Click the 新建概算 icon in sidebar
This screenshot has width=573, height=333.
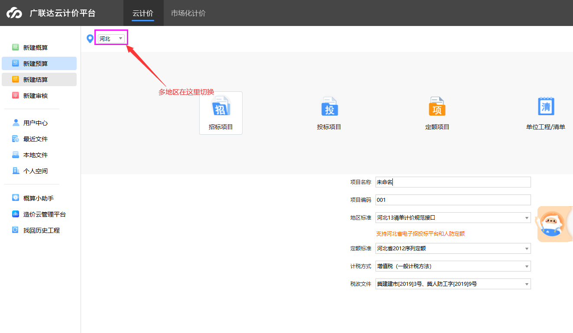point(16,47)
